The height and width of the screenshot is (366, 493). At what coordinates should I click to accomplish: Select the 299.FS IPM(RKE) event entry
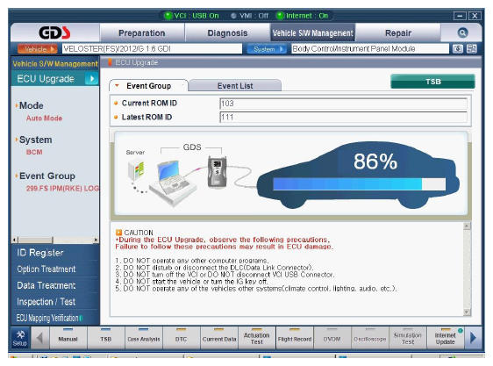coord(62,188)
